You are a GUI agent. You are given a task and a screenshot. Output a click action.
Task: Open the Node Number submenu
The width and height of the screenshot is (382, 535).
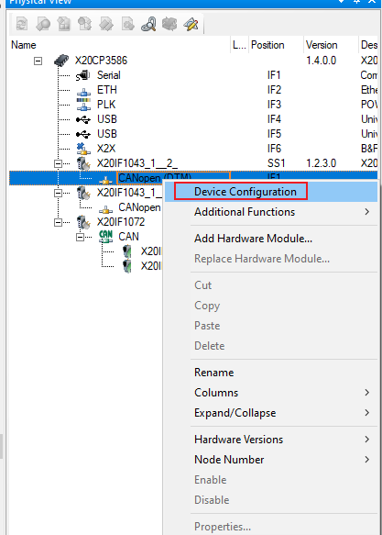click(x=270, y=460)
